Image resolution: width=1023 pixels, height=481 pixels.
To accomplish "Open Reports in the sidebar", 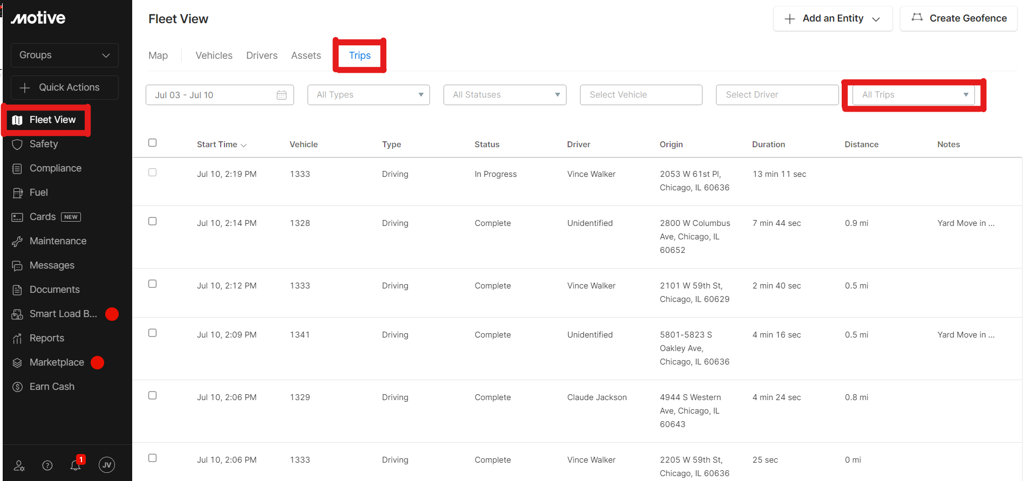I will point(47,338).
